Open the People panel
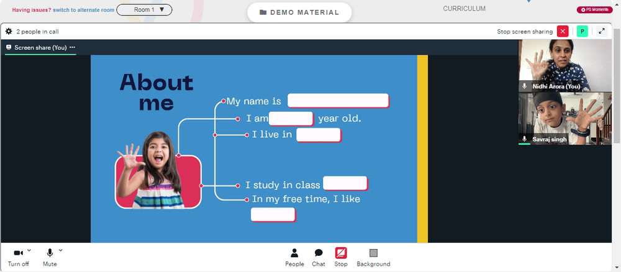Viewport: 621px width, 272px height. pyautogui.click(x=294, y=257)
